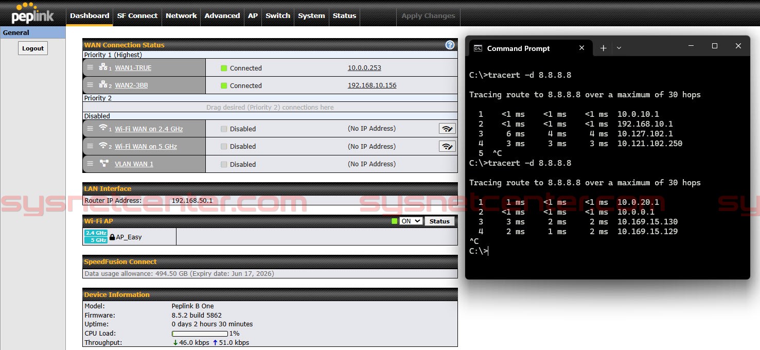Click the Command Prompt tab icon
Image resolution: width=760 pixels, height=350 pixels.
pos(478,48)
